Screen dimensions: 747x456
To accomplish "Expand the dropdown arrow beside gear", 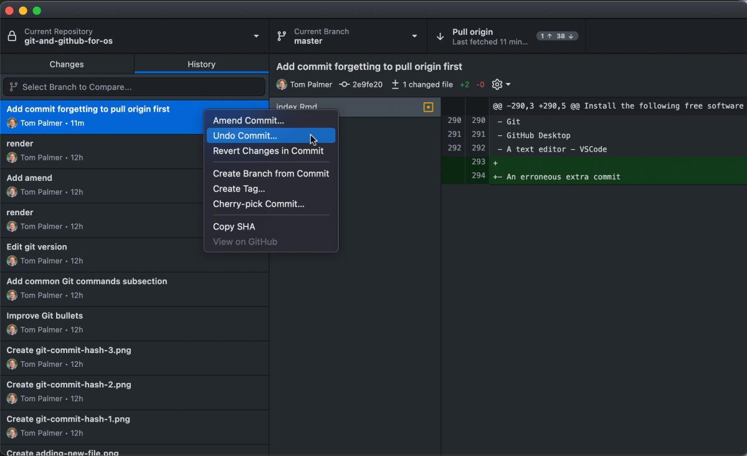I will coord(508,84).
